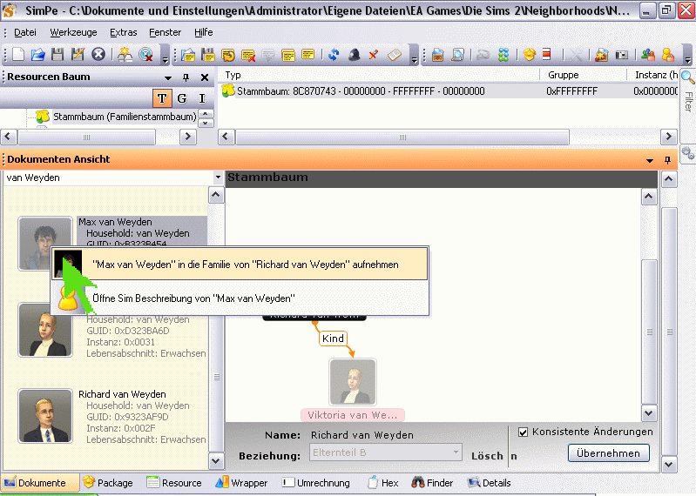Click the Übernehmen button
Viewport: 696px width, 496px height.
coord(609,452)
